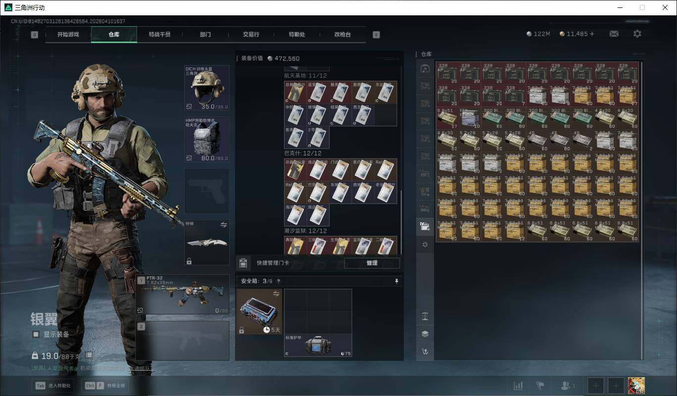This screenshot has height=396, width=677.
Task: Toggle the 显示装备 checkbox
Action: (36, 334)
